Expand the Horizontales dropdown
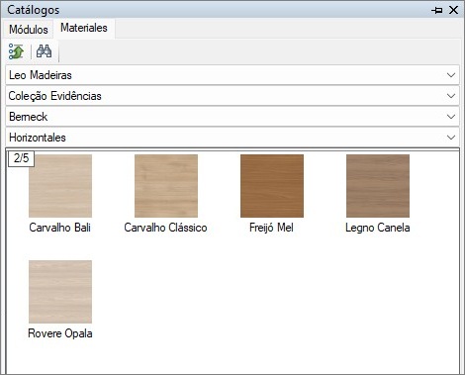The height and width of the screenshot is (375, 465). pyautogui.click(x=232, y=138)
